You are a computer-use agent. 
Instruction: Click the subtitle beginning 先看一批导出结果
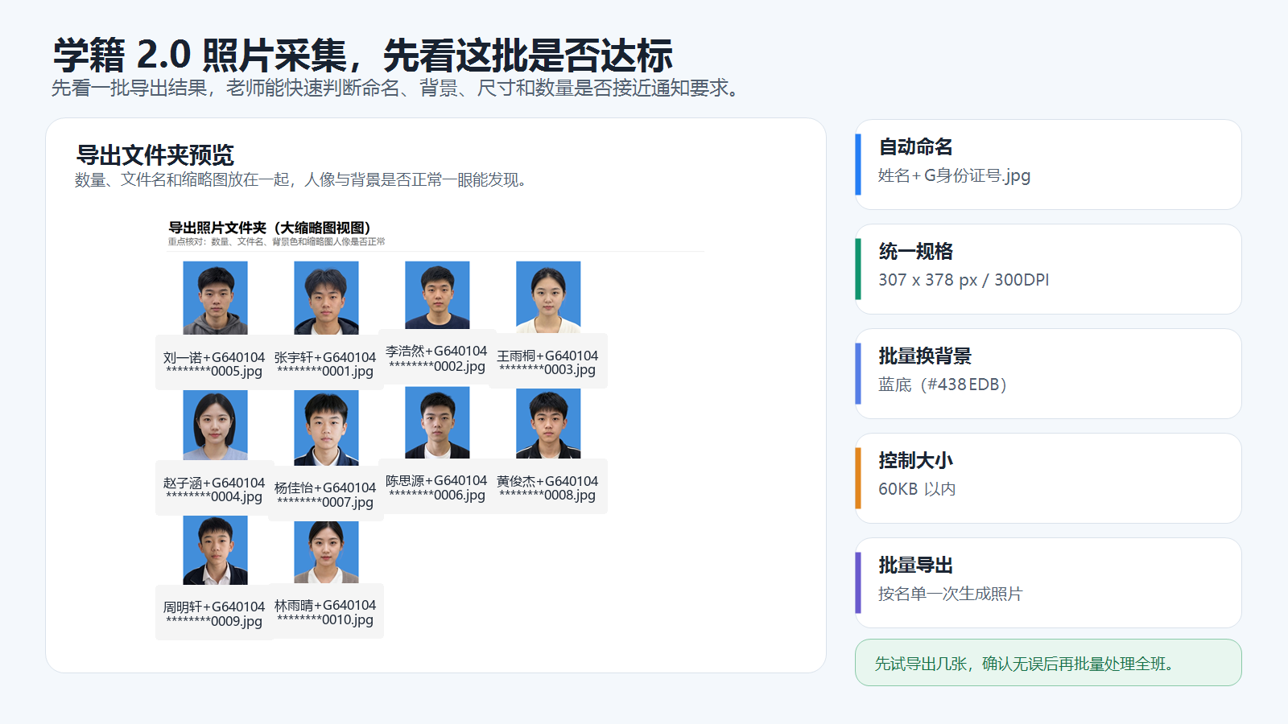pos(395,88)
